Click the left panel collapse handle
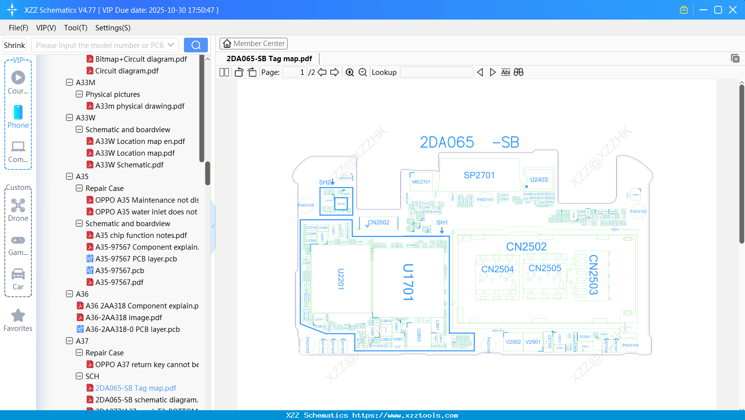This screenshot has width=745, height=420. tap(213, 227)
